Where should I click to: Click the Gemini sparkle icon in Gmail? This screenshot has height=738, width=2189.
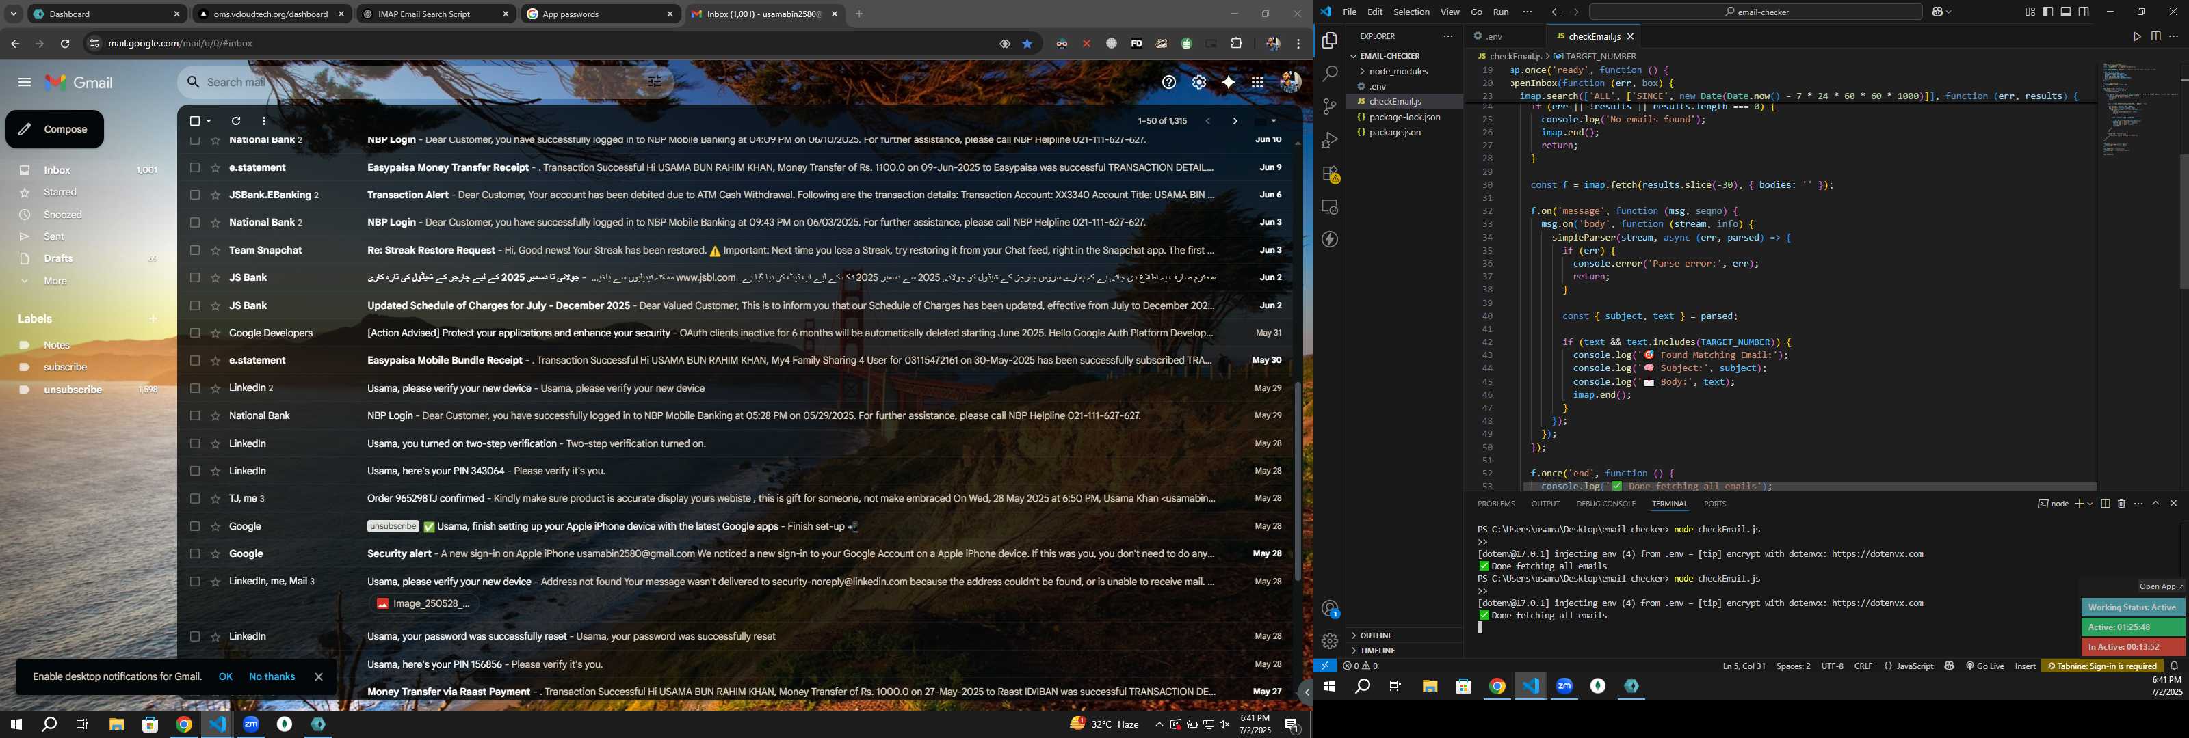1228,83
